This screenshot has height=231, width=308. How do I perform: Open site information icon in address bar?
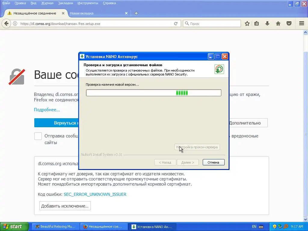pos(15,23)
